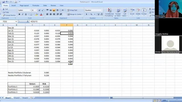
Task: Align the cell text to the right
Action: point(54,14)
